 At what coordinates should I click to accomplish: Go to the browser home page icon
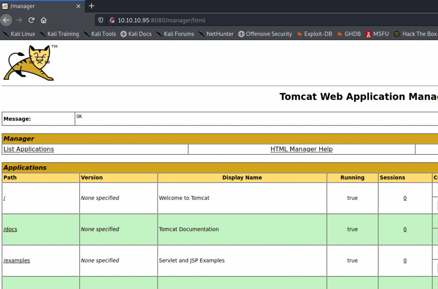coord(44,20)
